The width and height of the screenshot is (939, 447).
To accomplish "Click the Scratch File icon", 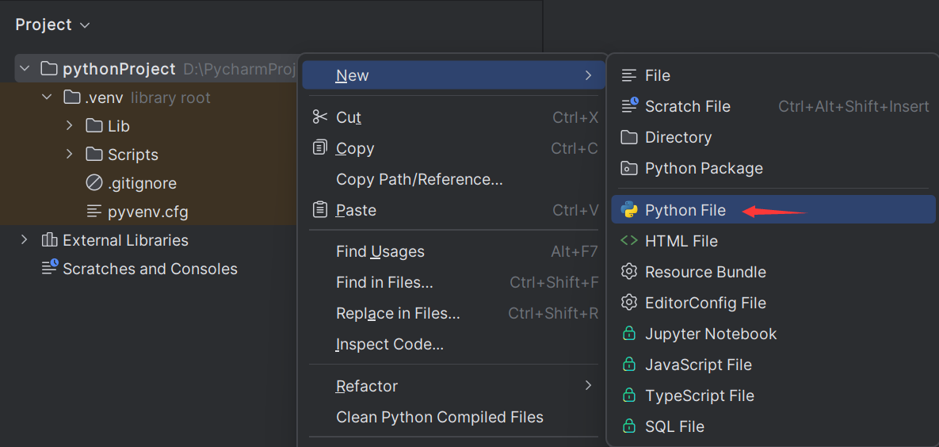I will point(629,106).
